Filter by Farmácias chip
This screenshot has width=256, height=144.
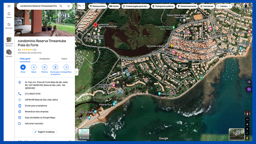(x=207, y=6)
